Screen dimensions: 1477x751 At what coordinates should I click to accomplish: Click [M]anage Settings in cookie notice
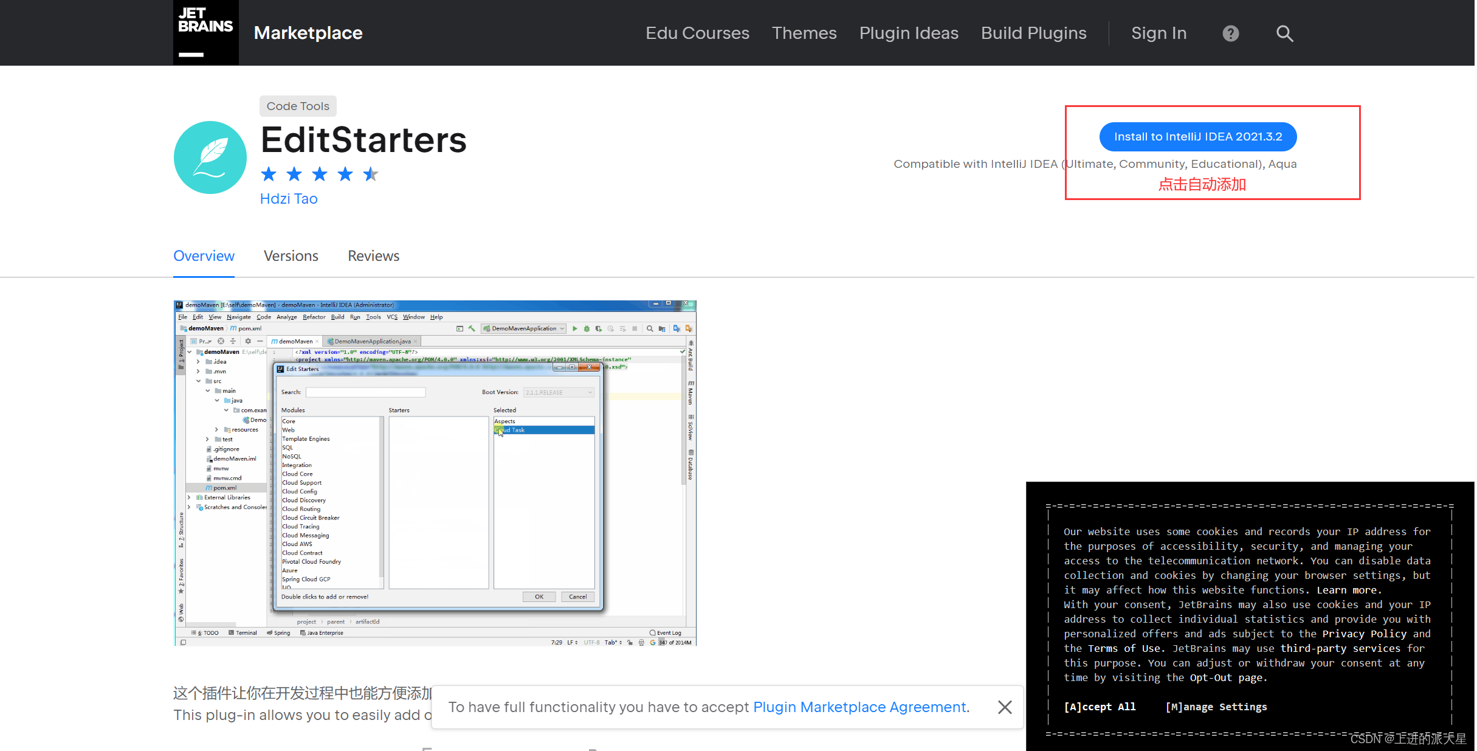point(1216,707)
